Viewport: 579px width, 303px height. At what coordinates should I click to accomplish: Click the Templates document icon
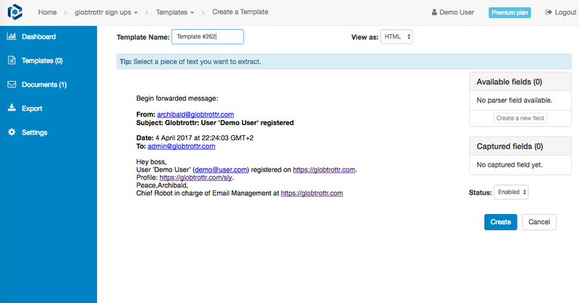[x=12, y=60]
